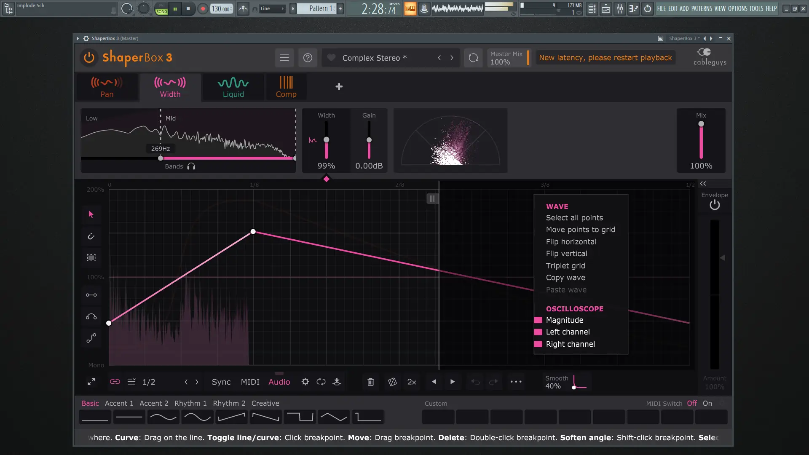Select the arrow pointer tool
The height and width of the screenshot is (455, 809).
91,214
